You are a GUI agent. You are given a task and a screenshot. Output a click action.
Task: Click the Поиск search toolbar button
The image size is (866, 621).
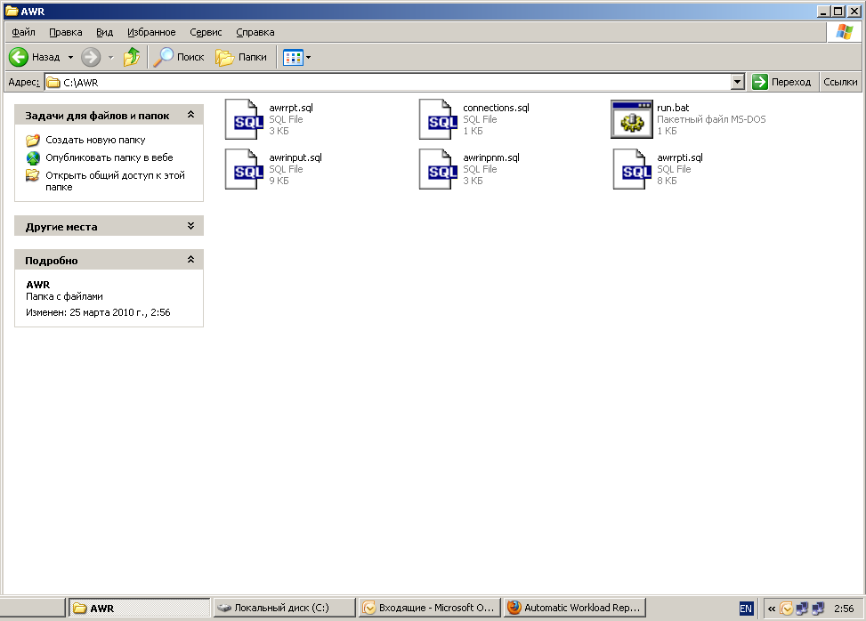pos(179,57)
